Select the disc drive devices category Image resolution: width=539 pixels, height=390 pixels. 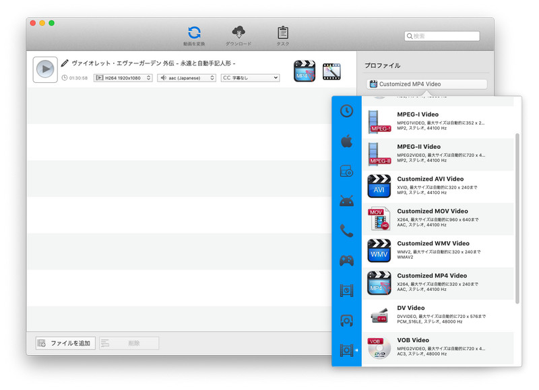click(x=346, y=171)
